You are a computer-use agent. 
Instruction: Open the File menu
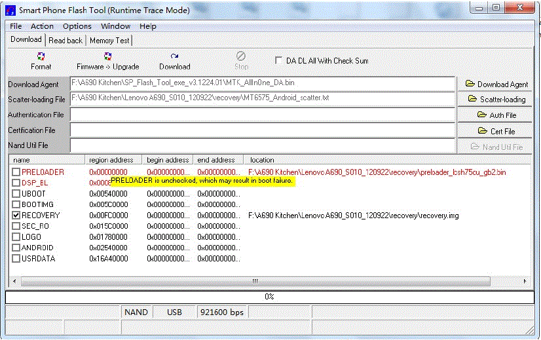tap(16, 26)
